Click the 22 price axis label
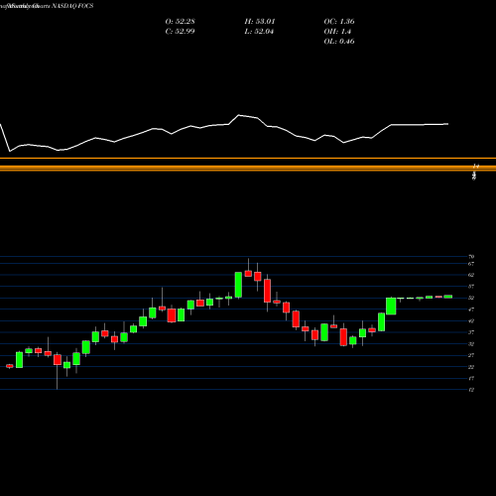496x496 pixels. pos(471,367)
